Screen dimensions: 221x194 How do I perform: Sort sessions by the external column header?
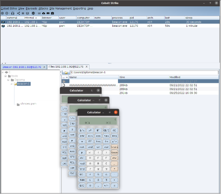[x=15, y=18]
